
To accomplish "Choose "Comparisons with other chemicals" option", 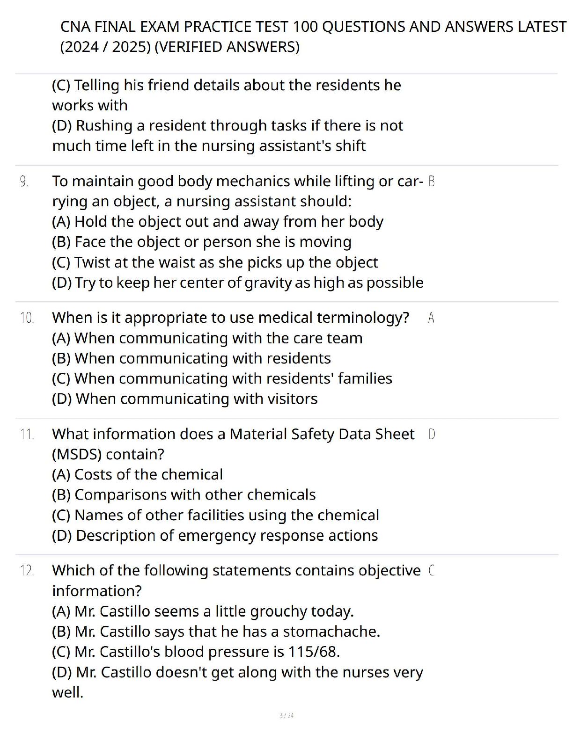I will click(184, 495).
